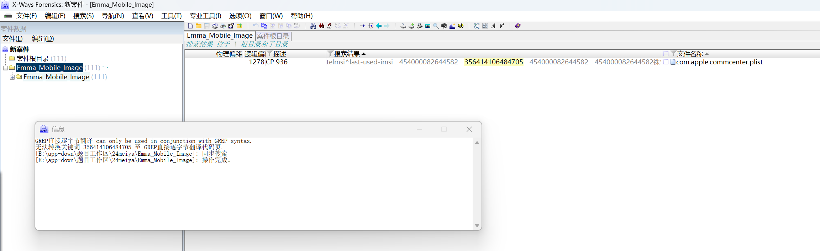The height and width of the screenshot is (251, 820).
Task: Click the drive icon left of the File menu
Action: click(x=8, y=16)
